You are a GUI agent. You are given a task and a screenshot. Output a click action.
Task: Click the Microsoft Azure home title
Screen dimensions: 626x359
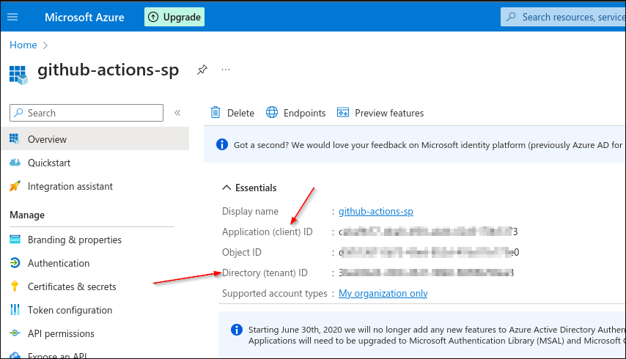click(84, 17)
